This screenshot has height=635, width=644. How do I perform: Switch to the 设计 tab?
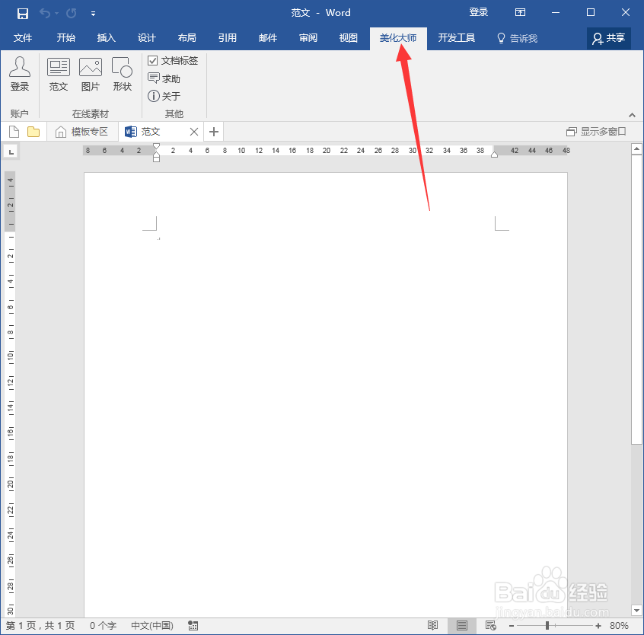point(147,38)
